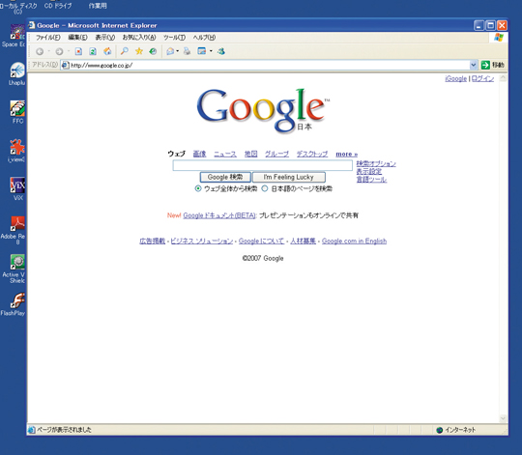Open Google ドキュメント(BETA) link

tap(219, 215)
